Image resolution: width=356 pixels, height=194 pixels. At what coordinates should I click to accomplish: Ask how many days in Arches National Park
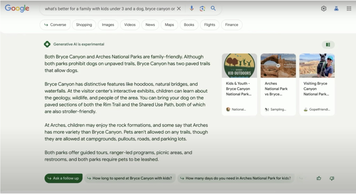point(236,178)
